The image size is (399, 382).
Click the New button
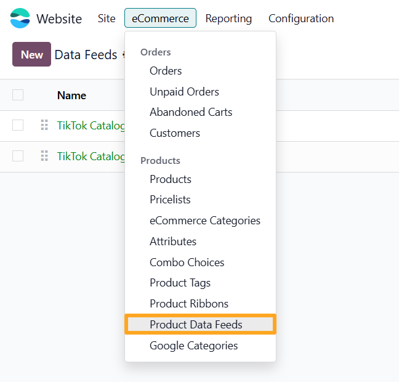32,54
